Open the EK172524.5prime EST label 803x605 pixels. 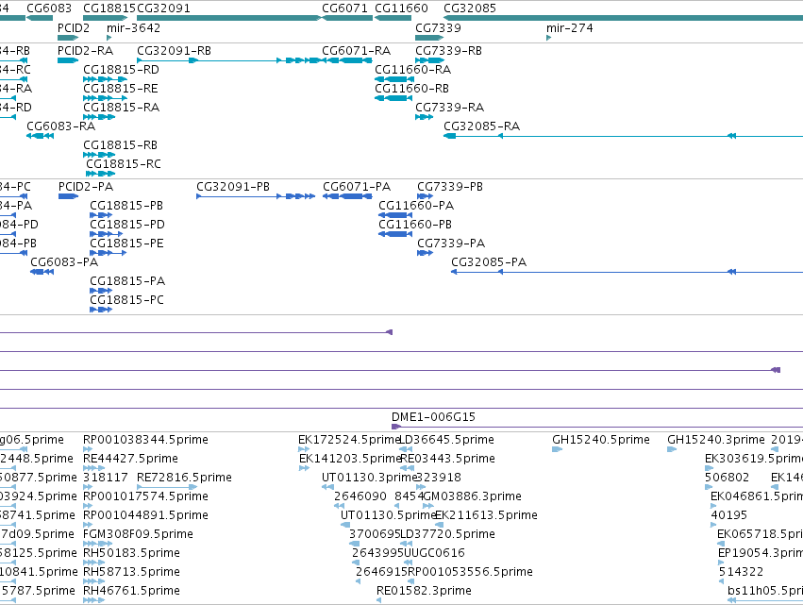click(x=349, y=440)
